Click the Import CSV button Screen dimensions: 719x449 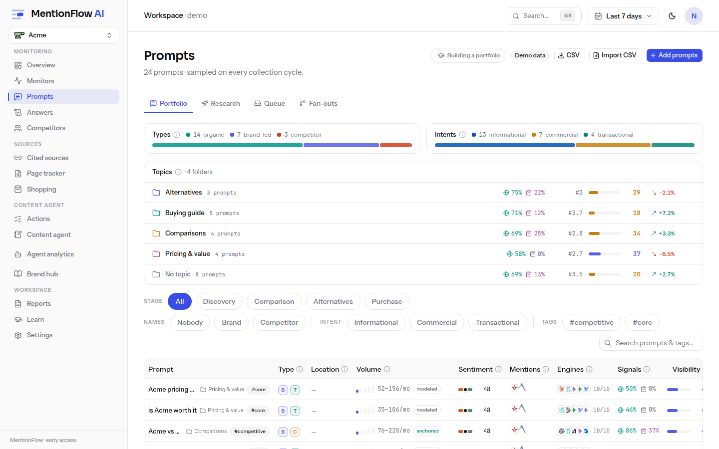click(615, 55)
